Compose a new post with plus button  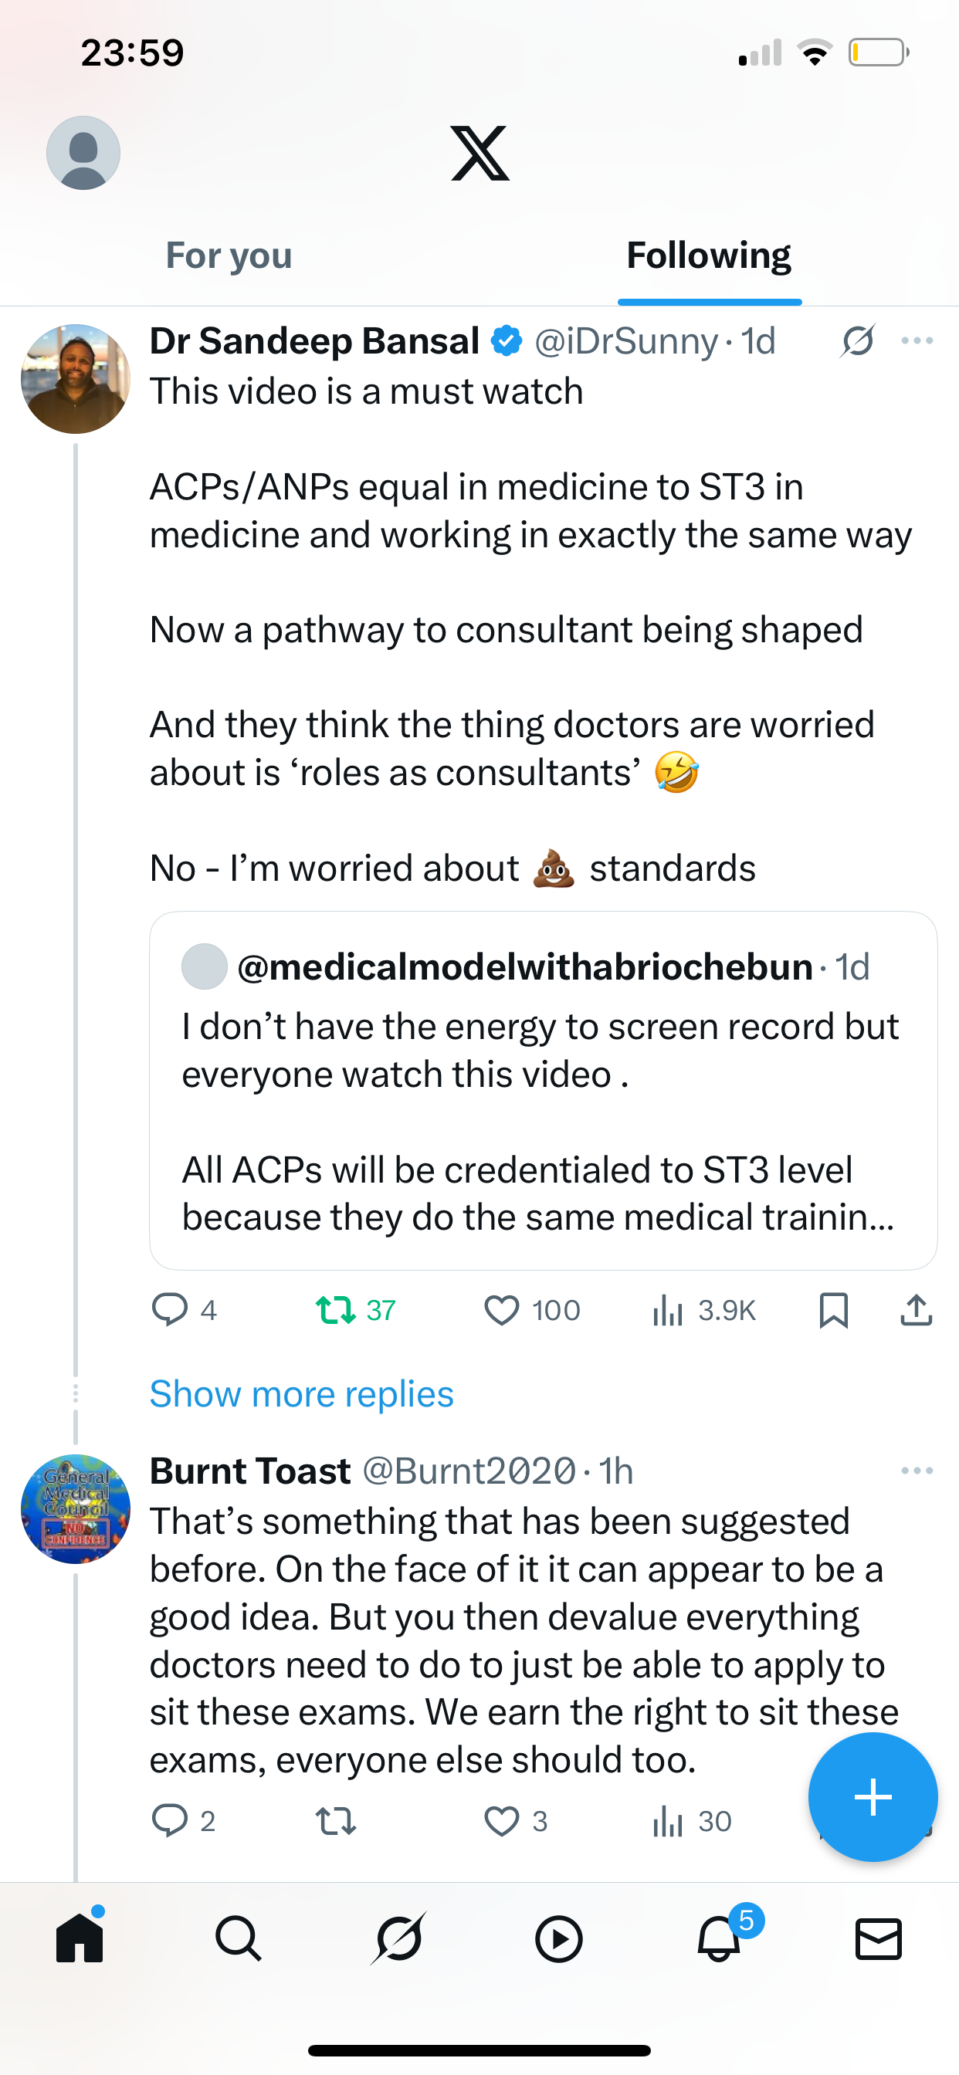click(873, 1797)
